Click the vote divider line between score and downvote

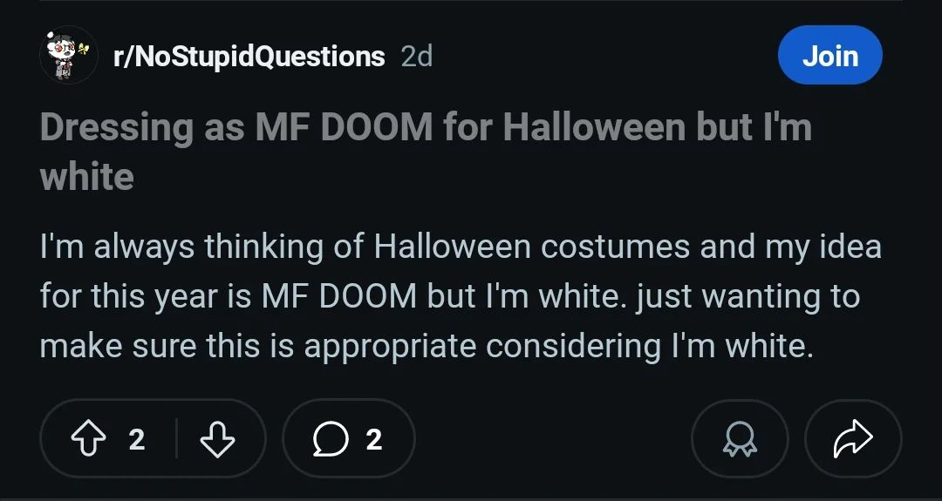[175, 439]
